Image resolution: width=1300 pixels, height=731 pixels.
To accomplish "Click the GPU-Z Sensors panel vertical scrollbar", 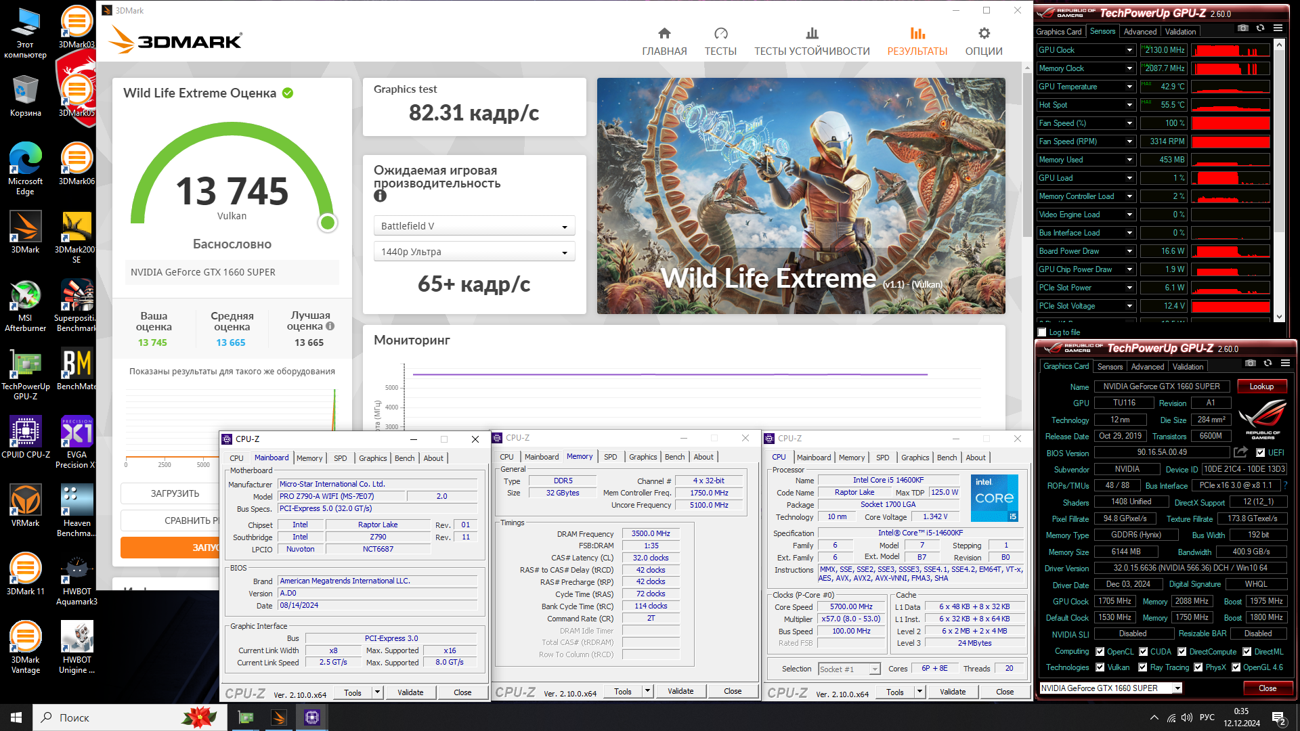I will tap(1278, 180).
